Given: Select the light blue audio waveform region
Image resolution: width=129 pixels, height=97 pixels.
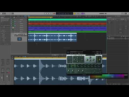Looking at the screenshot, I should tap(52, 37).
